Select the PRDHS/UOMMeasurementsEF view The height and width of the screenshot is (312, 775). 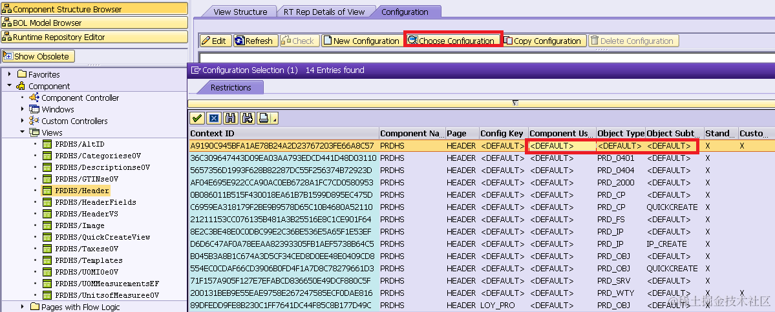(x=107, y=284)
